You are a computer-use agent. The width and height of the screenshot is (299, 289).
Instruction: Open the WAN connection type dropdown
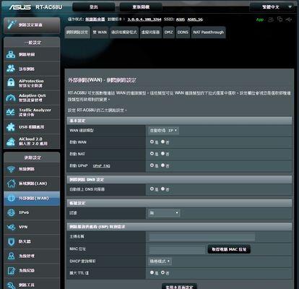(x=164, y=130)
